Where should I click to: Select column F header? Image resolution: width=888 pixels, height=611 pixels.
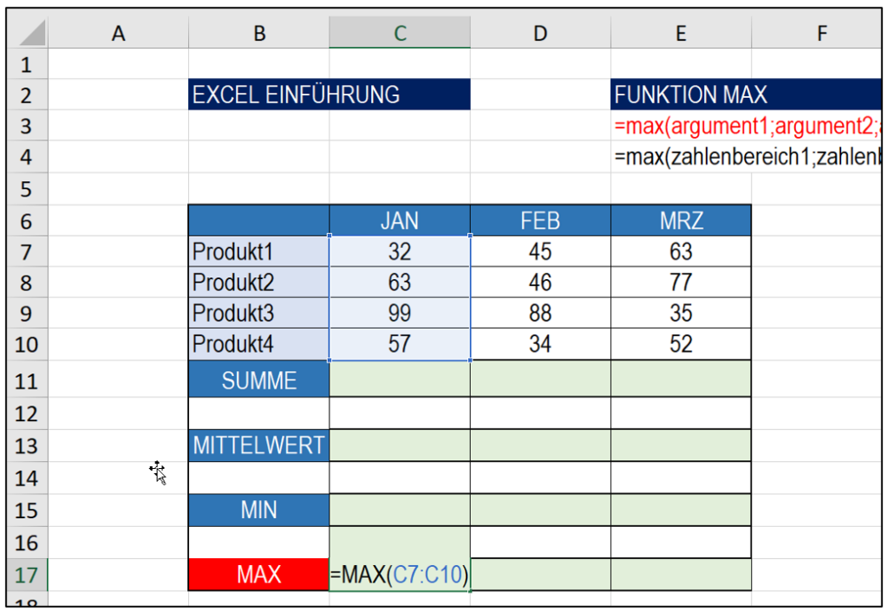[816, 34]
